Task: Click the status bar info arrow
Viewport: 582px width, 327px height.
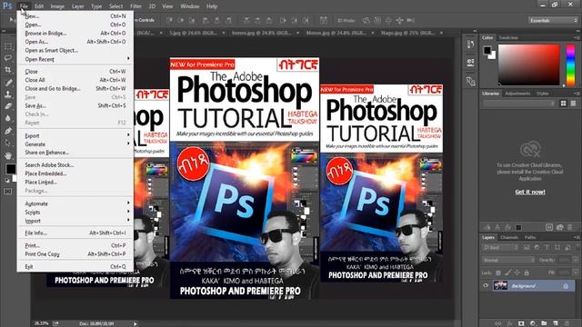Action: coord(135,323)
